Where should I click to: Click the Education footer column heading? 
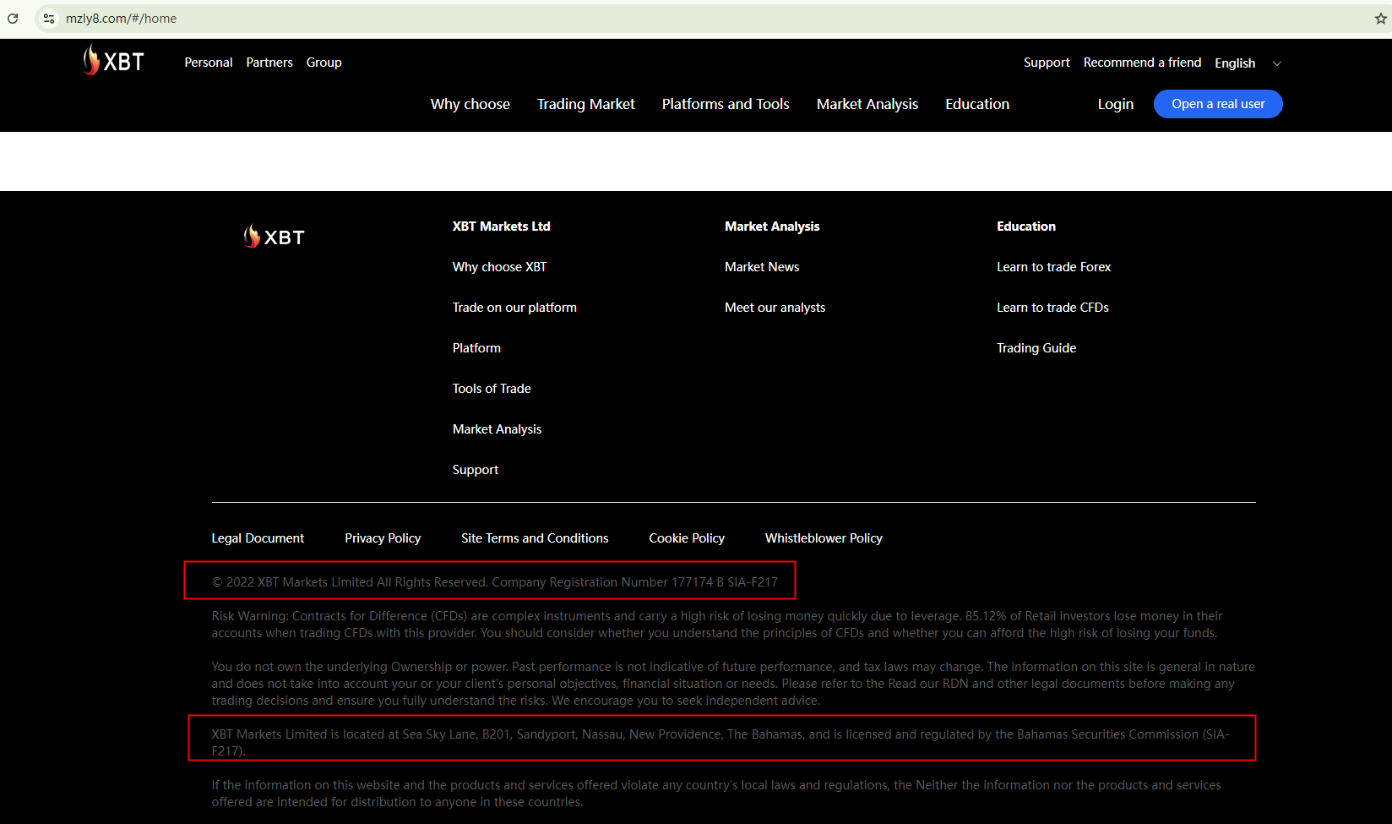click(1026, 226)
